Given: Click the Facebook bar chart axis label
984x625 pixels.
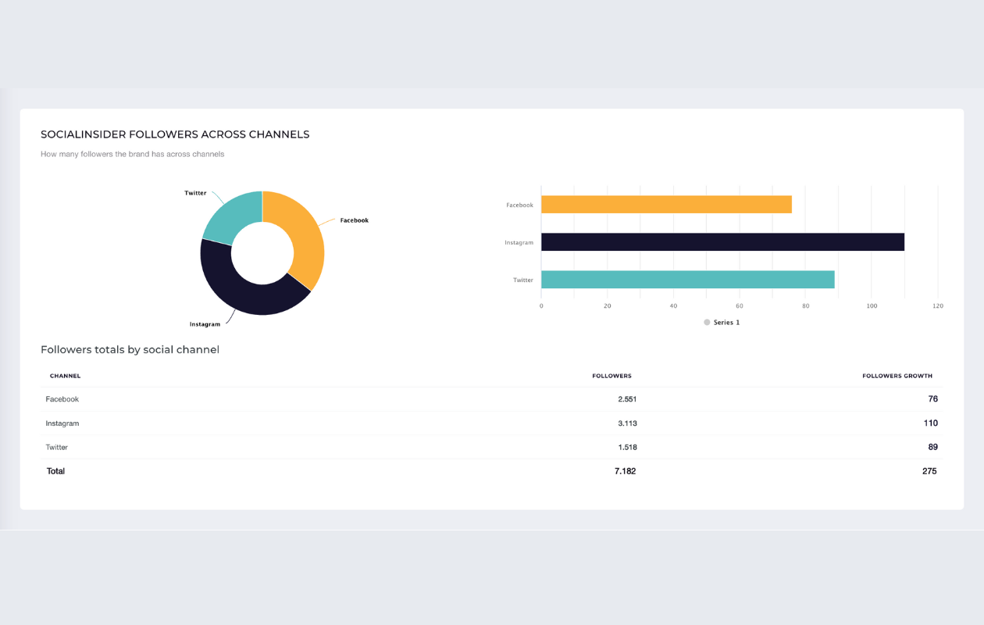Looking at the screenshot, I should point(519,205).
